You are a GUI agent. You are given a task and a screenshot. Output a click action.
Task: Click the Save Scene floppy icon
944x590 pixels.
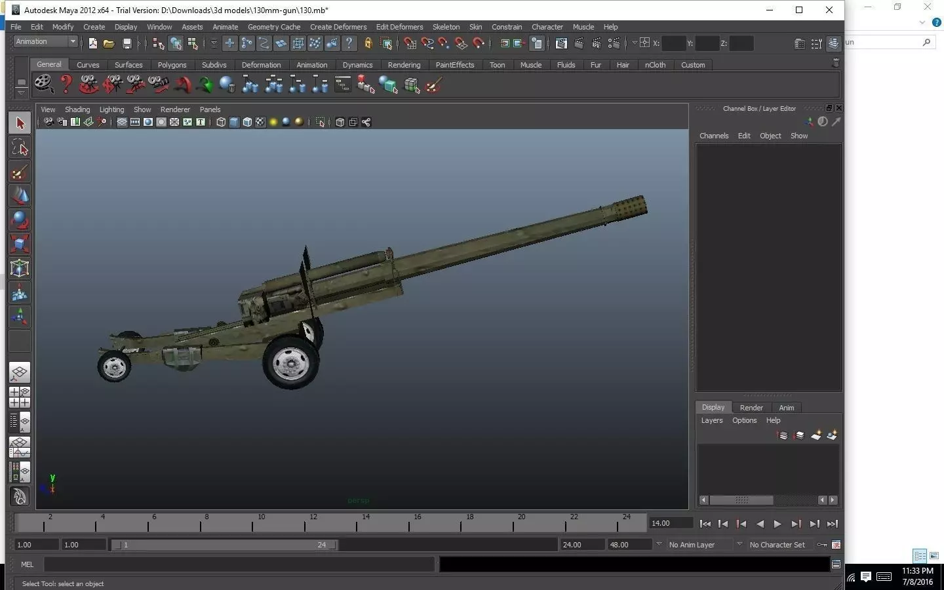pyautogui.click(x=127, y=43)
